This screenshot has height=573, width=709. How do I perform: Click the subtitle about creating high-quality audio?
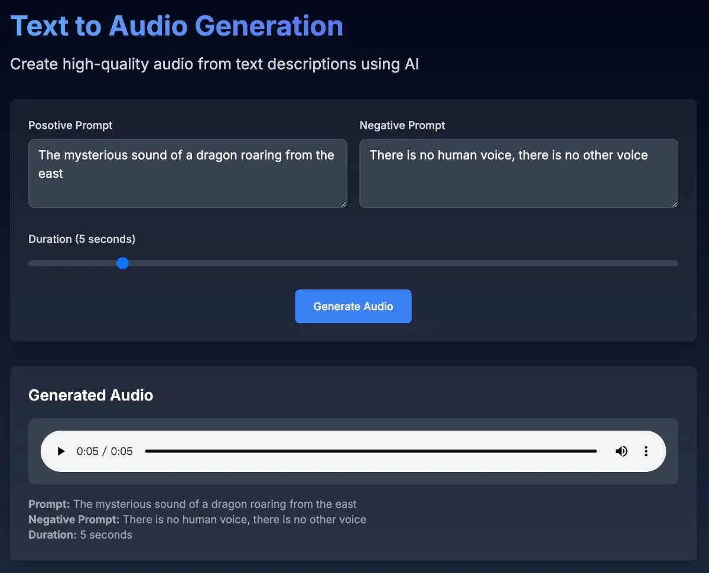[x=214, y=64]
